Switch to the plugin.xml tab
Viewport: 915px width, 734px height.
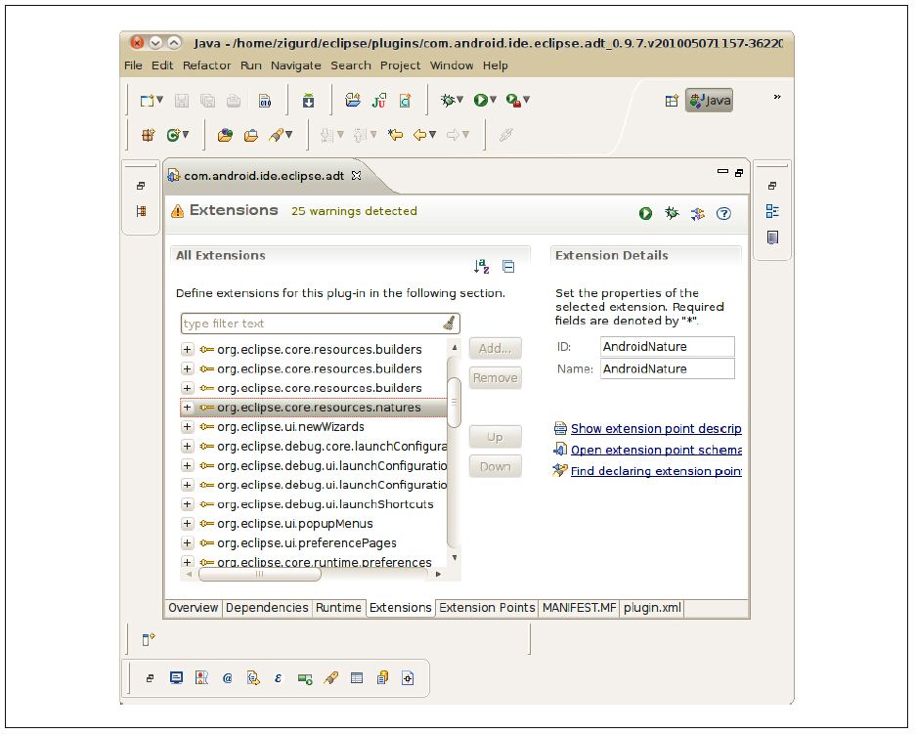click(x=652, y=608)
